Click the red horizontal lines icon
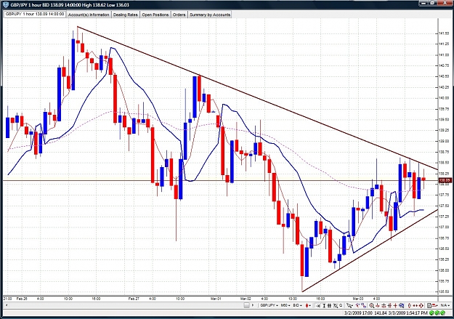 pyautogui.click(x=384, y=305)
